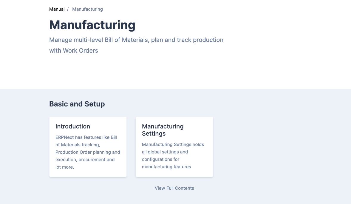Select the Manufacturing Settings article title

point(163,130)
